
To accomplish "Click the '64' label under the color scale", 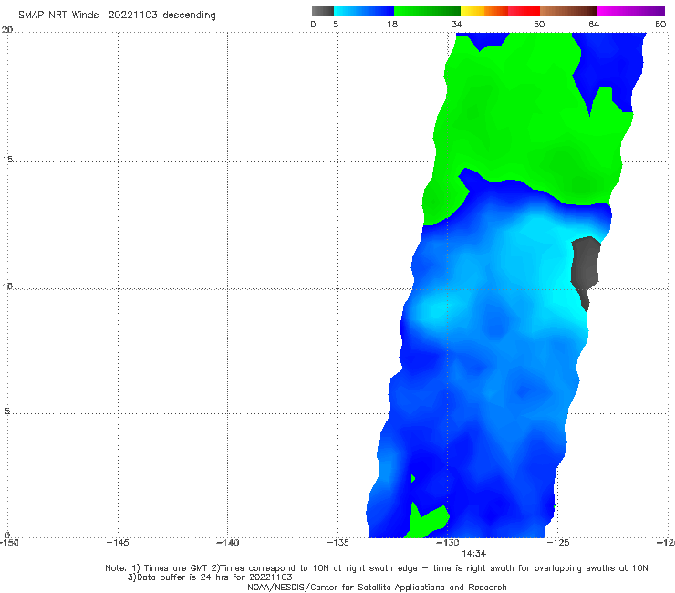I will coord(594,24).
